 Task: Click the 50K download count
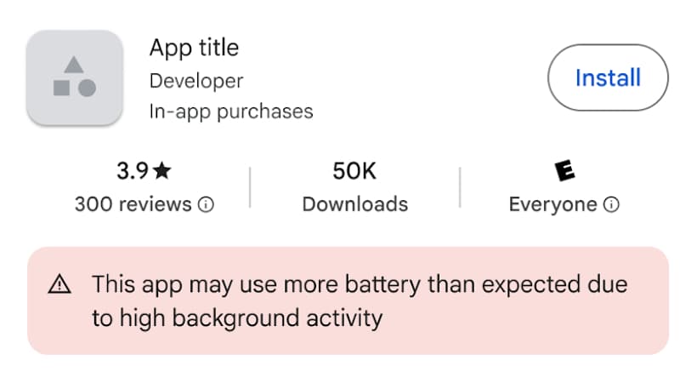[x=354, y=171]
